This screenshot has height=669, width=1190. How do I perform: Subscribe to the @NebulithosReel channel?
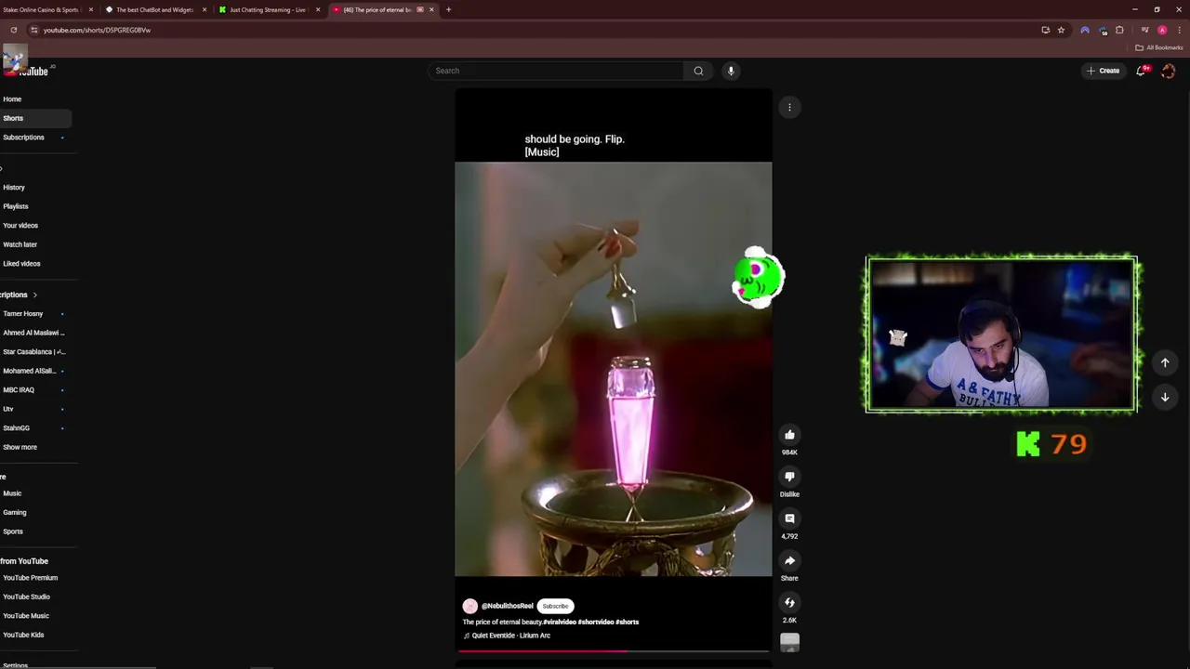555,606
